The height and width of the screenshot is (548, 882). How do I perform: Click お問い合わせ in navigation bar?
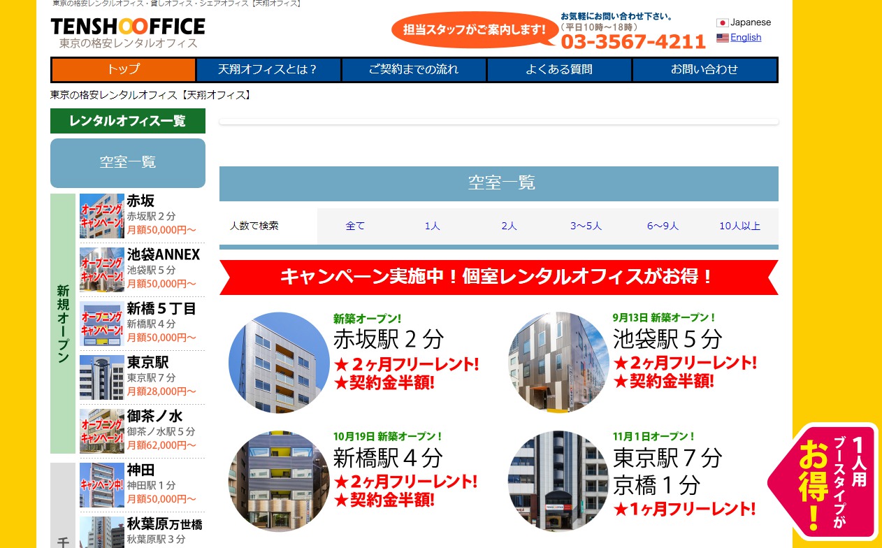tap(704, 69)
